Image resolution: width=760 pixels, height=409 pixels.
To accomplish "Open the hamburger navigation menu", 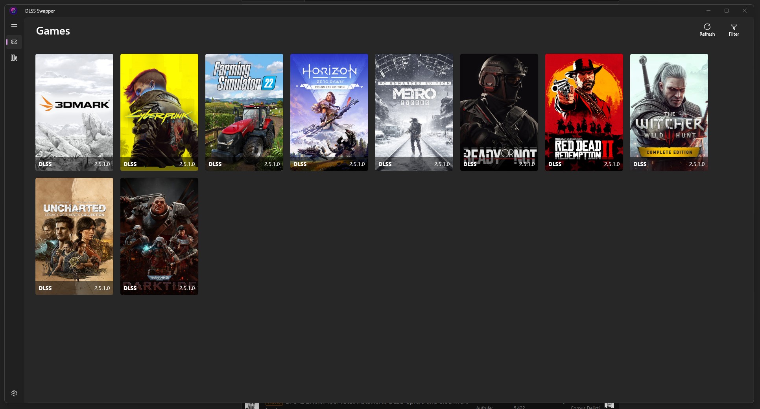I will 14,26.
